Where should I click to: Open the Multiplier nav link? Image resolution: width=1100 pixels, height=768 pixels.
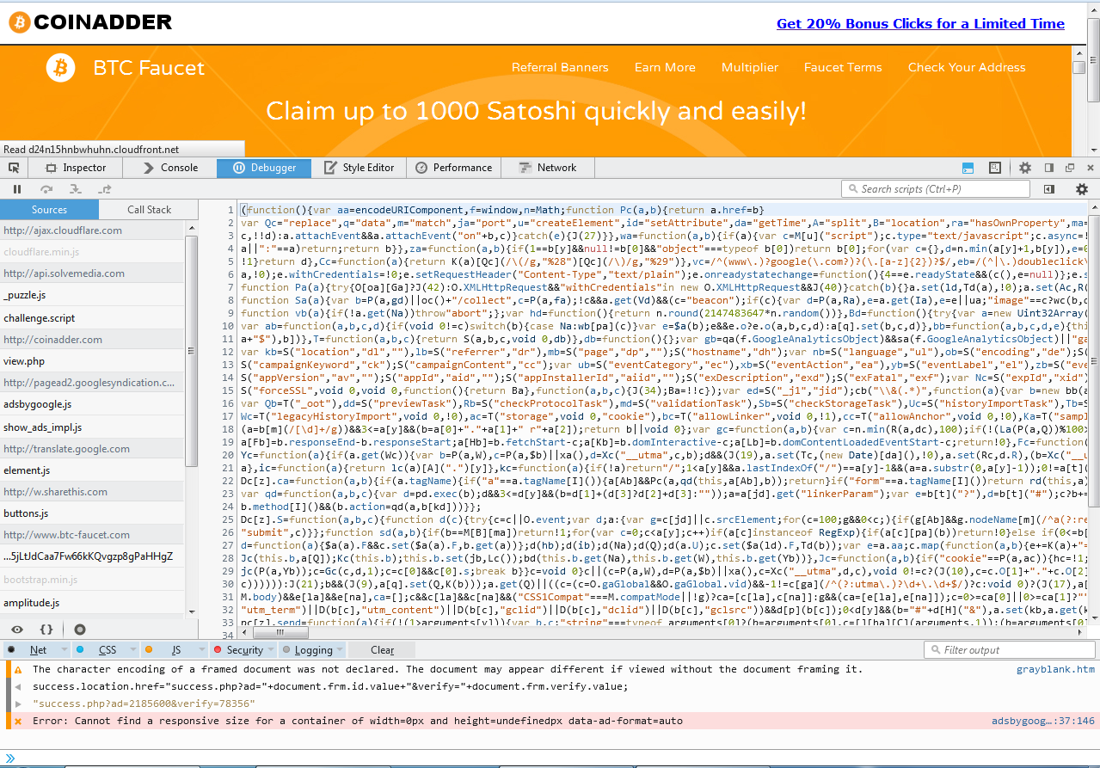[x=750, y=67]
